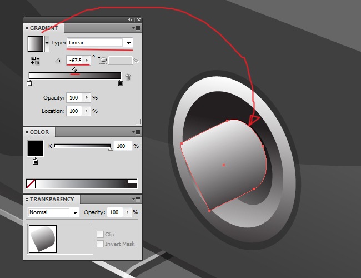Click the Color panel tab
Viewport: 361px width, 278px height.
[x=39, y=132]
